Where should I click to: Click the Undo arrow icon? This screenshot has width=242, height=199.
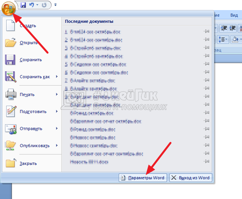point(32,5)
